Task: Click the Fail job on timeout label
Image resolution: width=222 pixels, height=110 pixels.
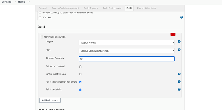Action: point(55,66)
